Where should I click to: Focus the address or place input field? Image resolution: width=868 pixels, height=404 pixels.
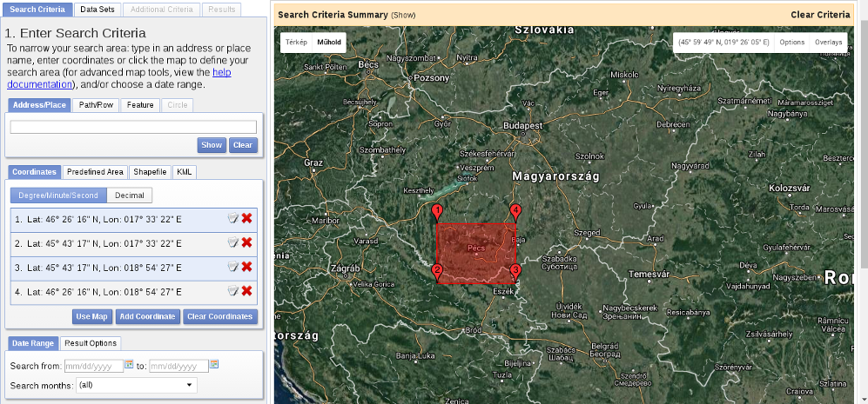click(133, 127)
